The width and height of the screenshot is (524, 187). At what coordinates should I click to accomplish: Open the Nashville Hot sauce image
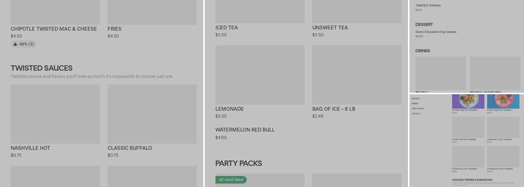coord(55,114)
